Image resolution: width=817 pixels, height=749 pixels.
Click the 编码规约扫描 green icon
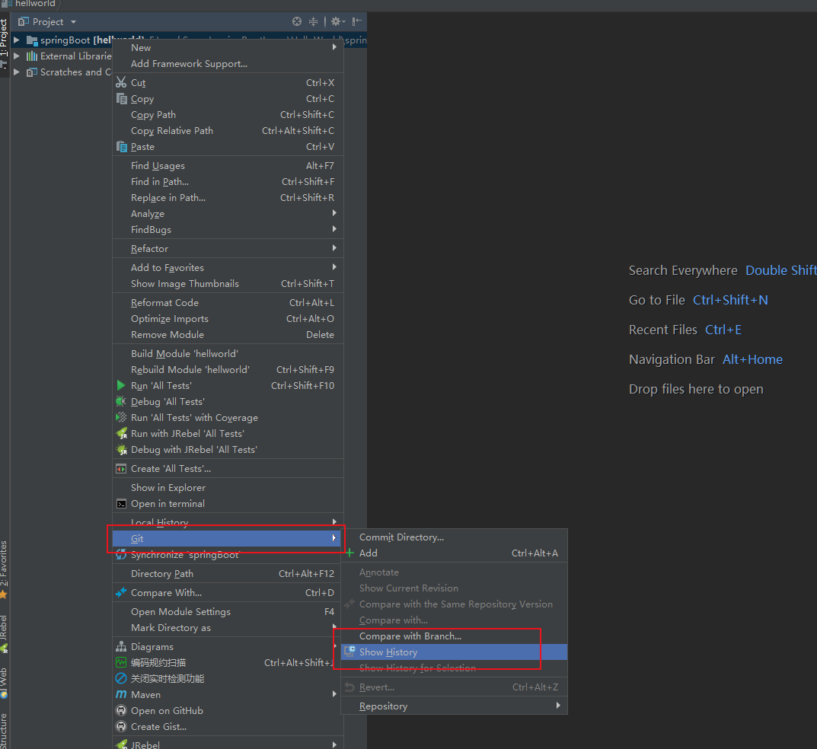click(121, 662)
